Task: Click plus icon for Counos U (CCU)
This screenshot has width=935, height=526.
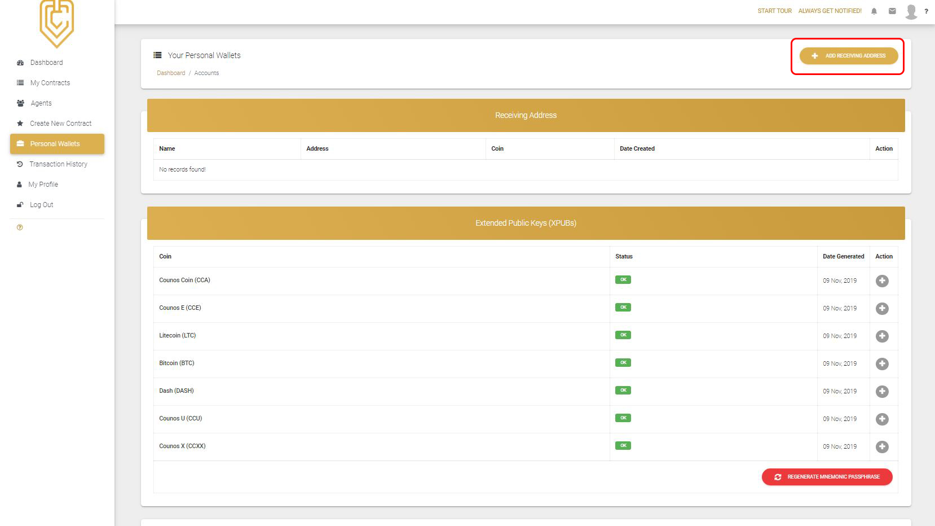Action: click(x=882, y=419)
